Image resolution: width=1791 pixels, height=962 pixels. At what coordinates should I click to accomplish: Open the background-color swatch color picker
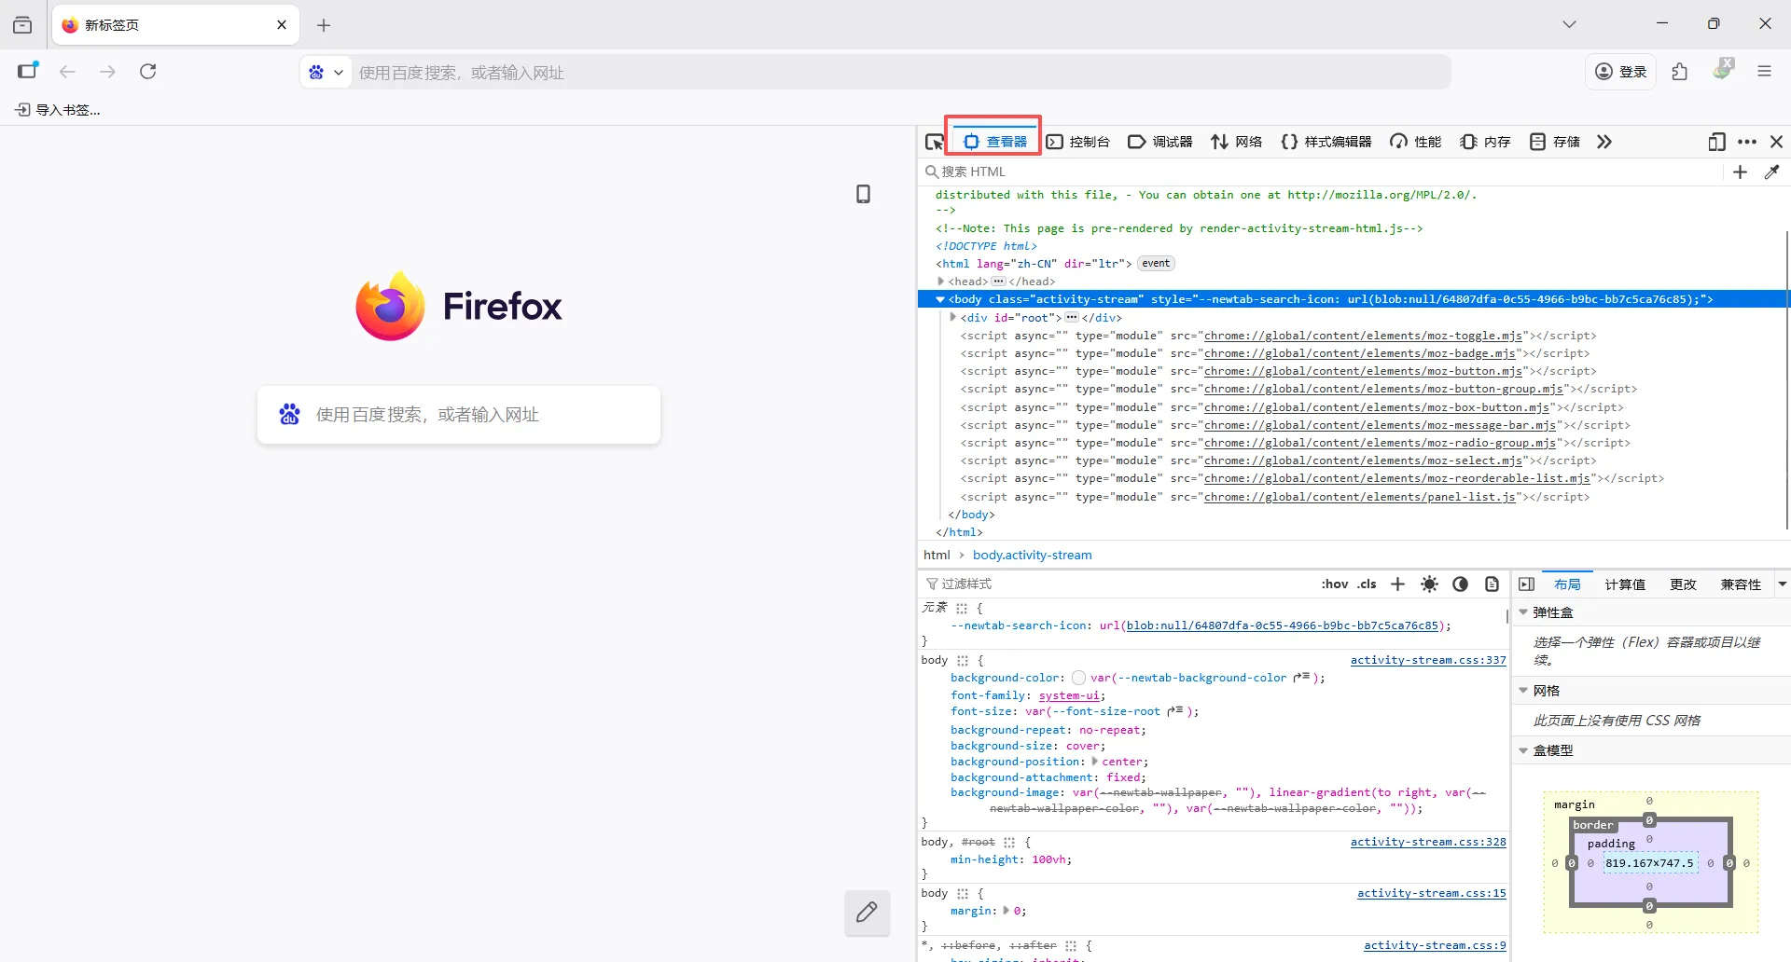[x=1079, y=678]
